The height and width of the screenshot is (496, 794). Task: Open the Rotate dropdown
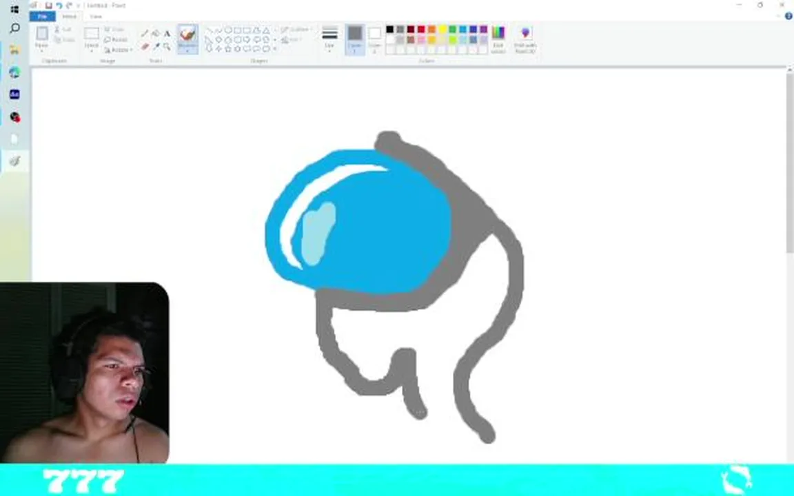(119, 50)
